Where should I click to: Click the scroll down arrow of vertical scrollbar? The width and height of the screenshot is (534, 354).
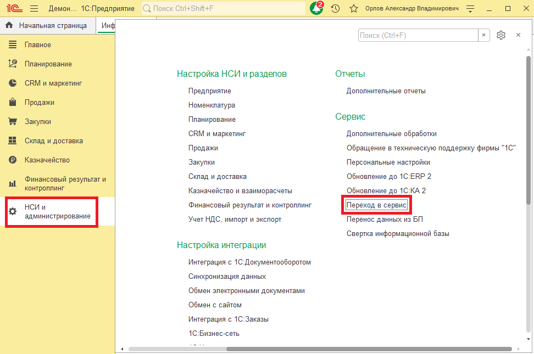tap(529, 339)
